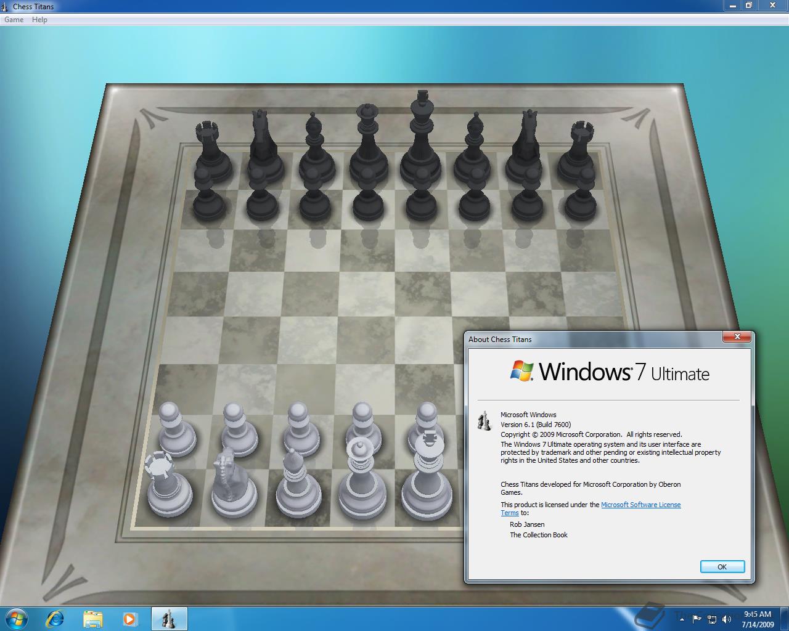This screenshot has height=631, width=789.
Task: Click the 'Version 6.1 (Build 7600)' text
Action: click(536, 425)
